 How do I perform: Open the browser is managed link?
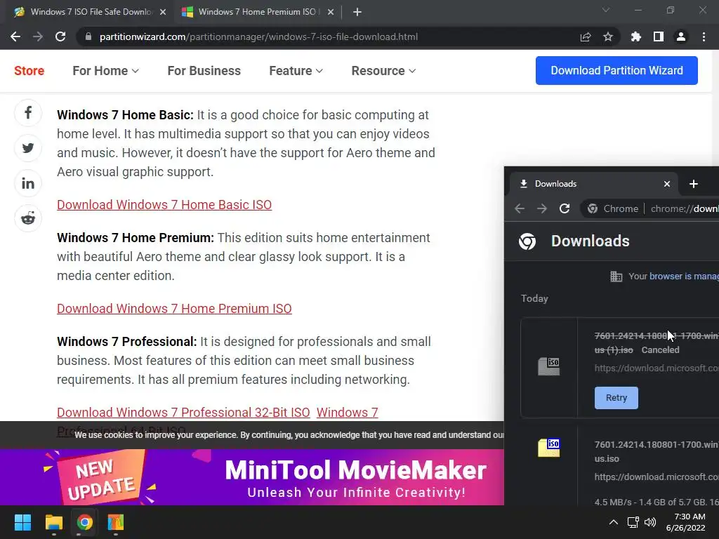click(684, 276)
